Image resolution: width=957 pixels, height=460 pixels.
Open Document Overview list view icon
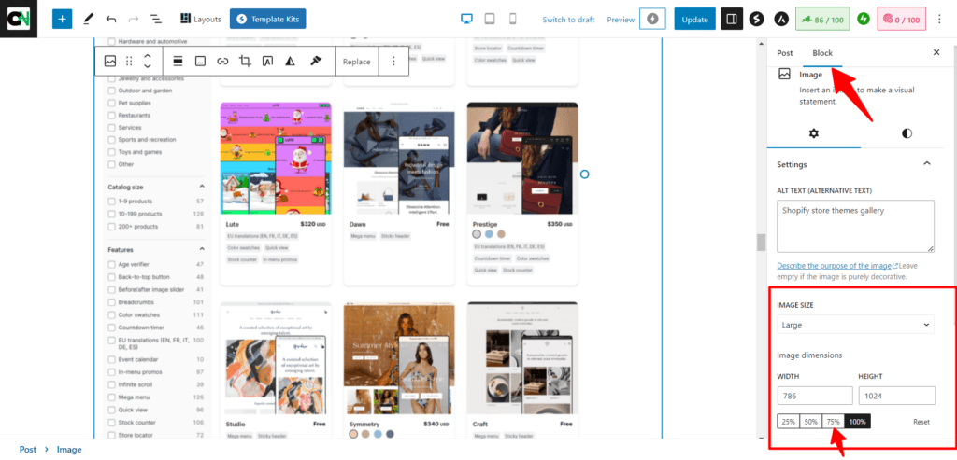(156, 19)
